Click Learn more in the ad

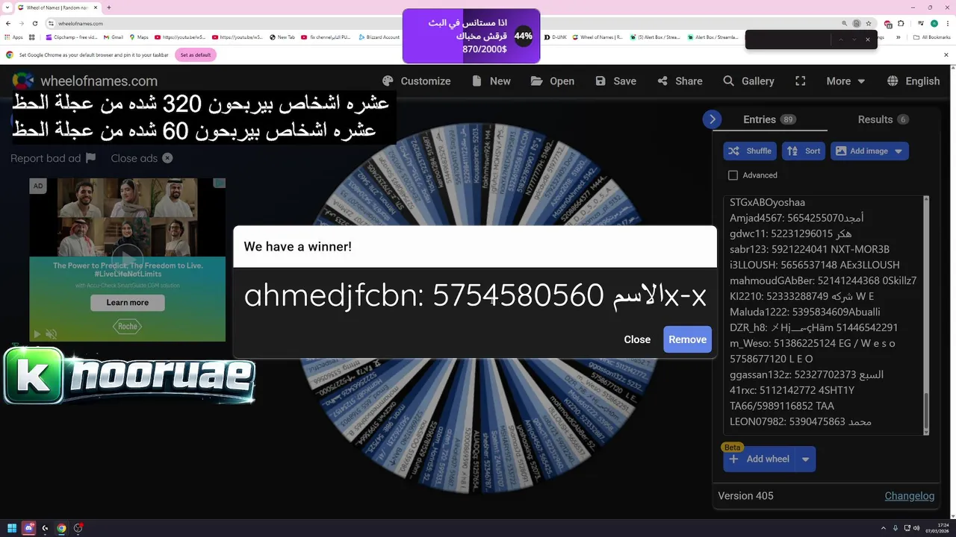point(127,303)
